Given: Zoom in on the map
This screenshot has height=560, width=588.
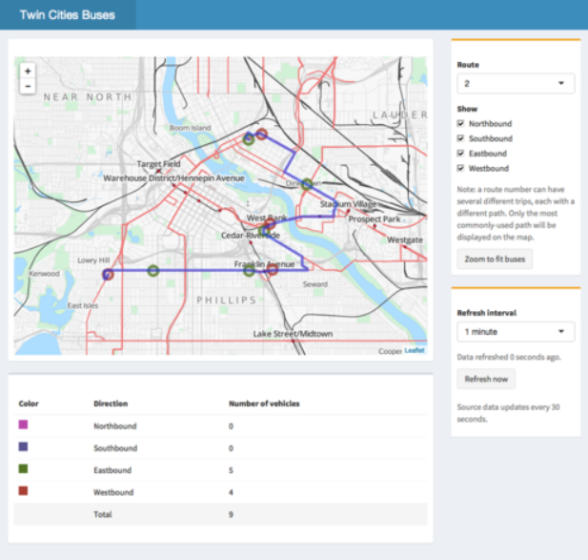Looking at the screenshot, I should pyautogui.click(x=28, y=71).
